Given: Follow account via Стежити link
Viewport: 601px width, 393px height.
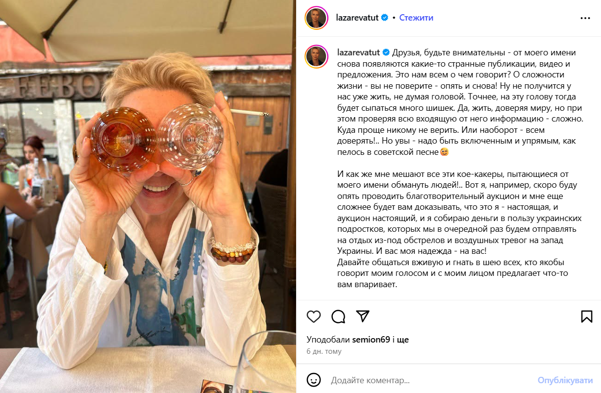Looking at the screenshot, I should 416,18.
